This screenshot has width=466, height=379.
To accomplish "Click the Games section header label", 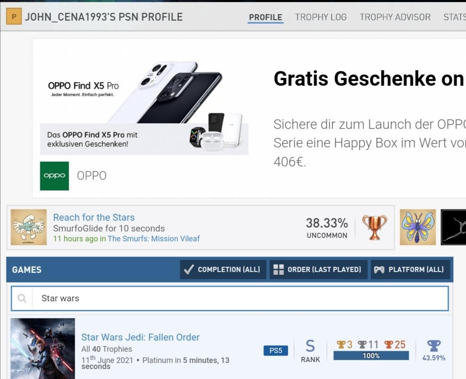I will pyautogui.click(x=27, y=269).
